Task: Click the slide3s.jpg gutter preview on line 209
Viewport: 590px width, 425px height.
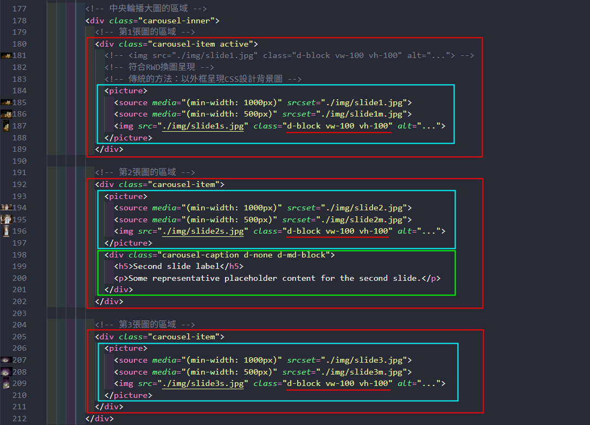Action: coord(7,384)
